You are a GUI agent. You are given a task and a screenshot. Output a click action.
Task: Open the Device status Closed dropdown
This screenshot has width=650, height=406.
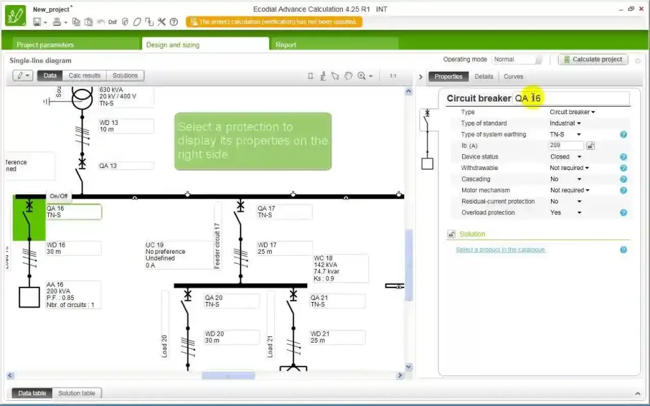tap(566, 157)
